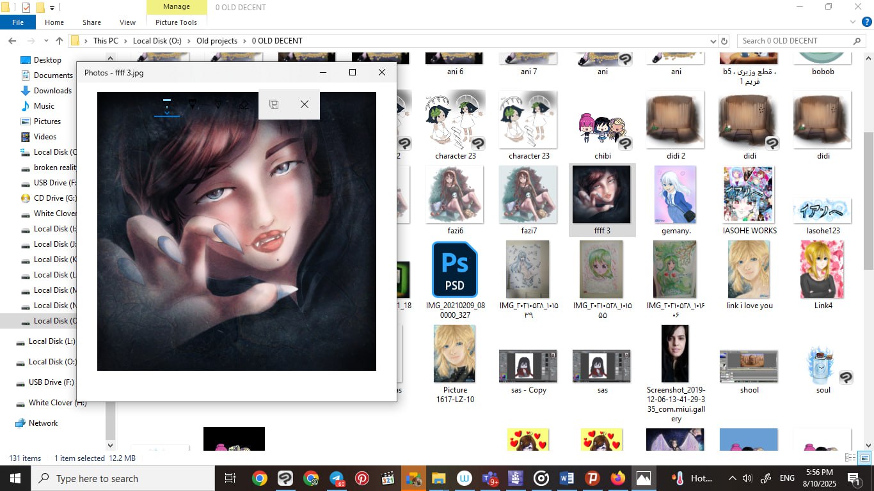Select the eraser tool in Photos toolbar
The width and height of the screenshot is (874, 491).
(x=243, y=104)
